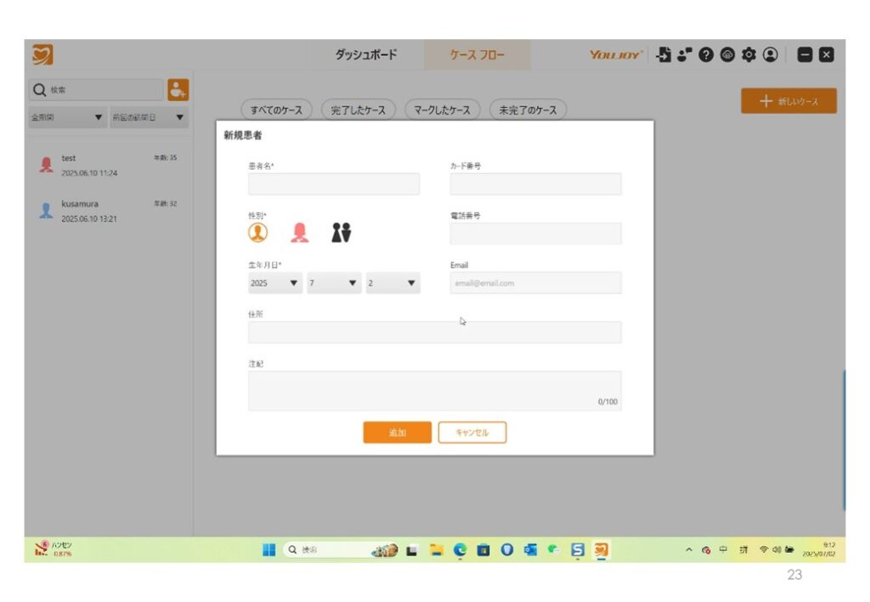This screenshot has height=602, width=870.
Task: Select the male gender option
Action: click(x=257, y=232)
